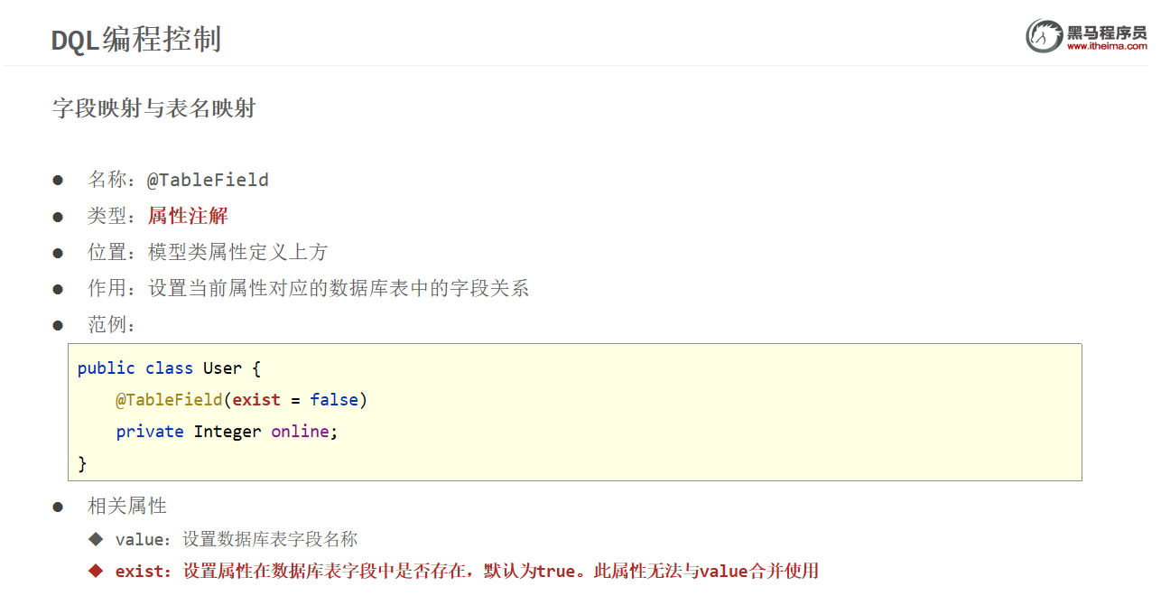Viewport: 1170px width, 605px height.
Task: Click the bullet before 位置
Action: [x=58, y=254]
